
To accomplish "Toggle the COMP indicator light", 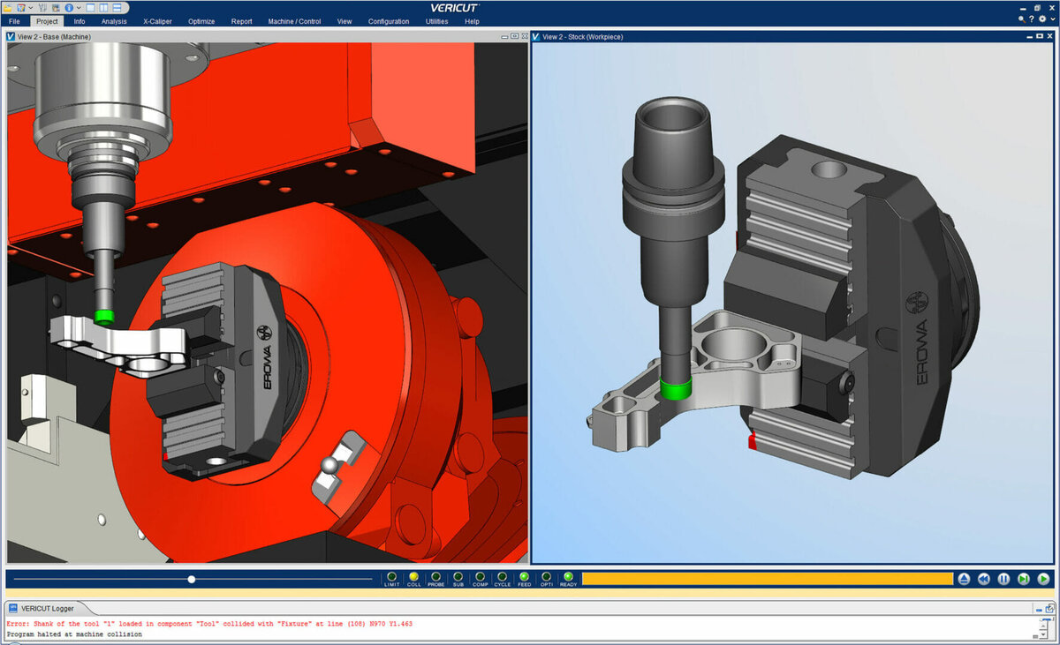I will tap(481, 577).
